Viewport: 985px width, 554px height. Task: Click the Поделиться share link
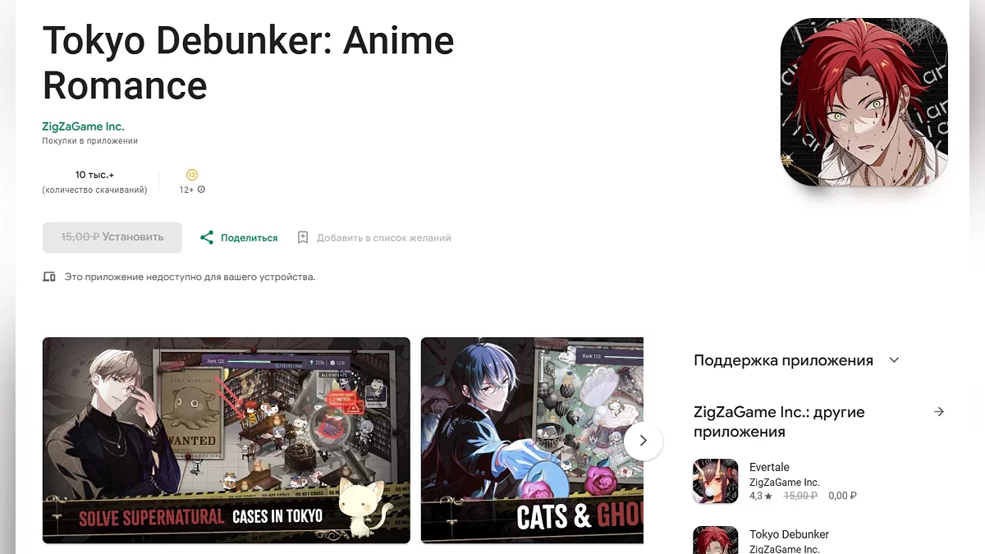coord(249,238)
